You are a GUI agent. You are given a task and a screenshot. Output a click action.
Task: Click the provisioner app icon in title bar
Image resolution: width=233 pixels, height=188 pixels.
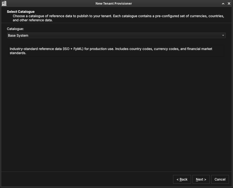pyautogui.click(x=4, y=3)
